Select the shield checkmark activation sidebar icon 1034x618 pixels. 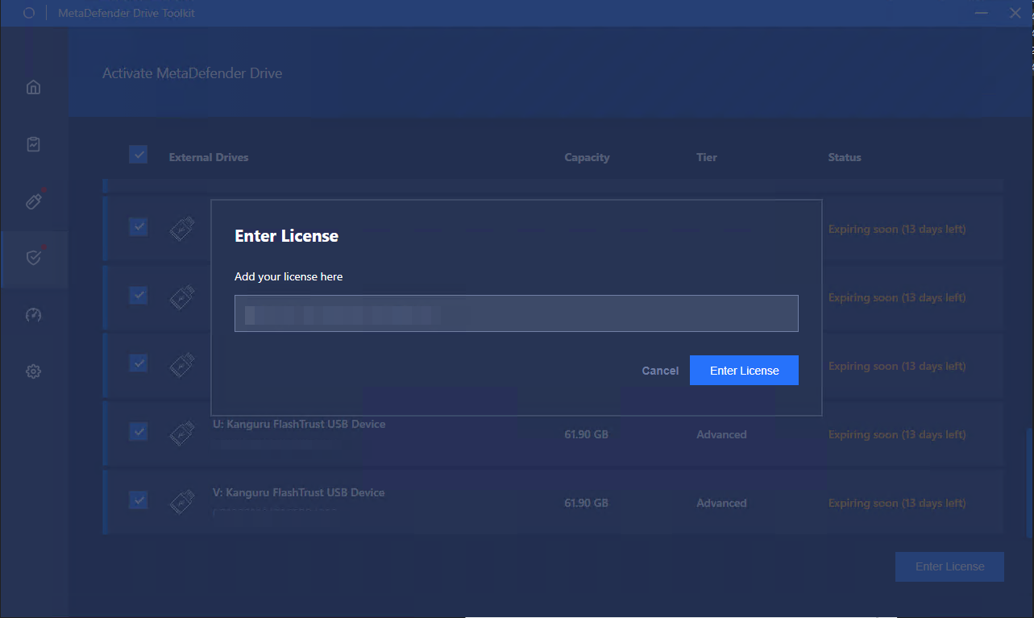(x=33, y=258)
